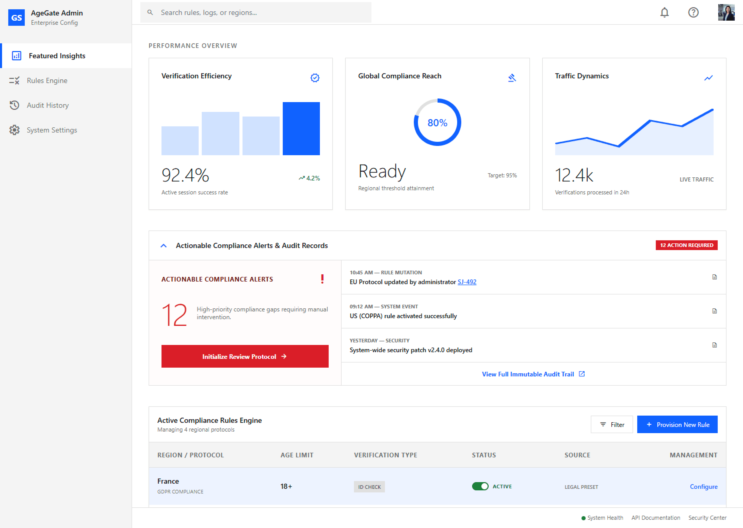Open document icon for EU Protocol entry
The height and width of the screenshot is (528, 743).
714,277
